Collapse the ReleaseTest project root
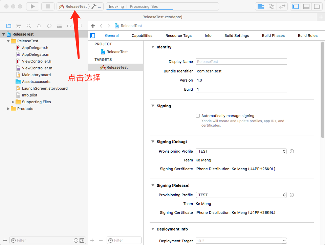The width and height of the screenshot is (325, 245). 3,34
